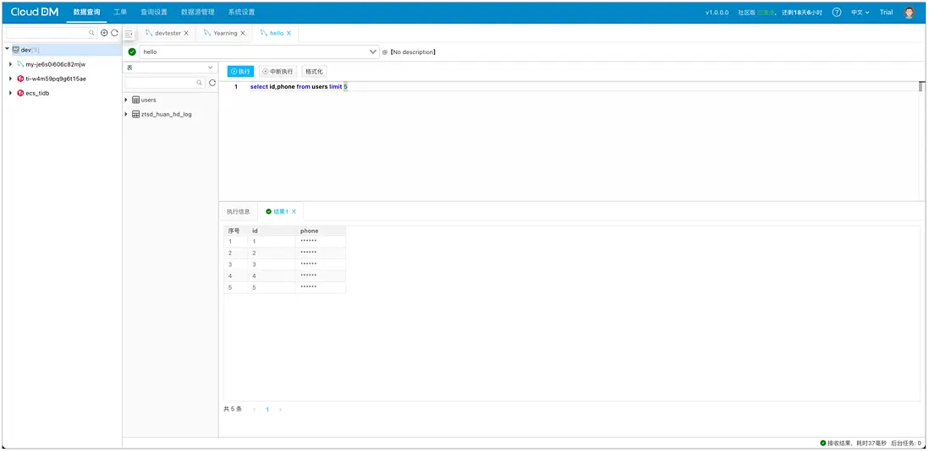This screenshot has height=452, width=929.
Task: Open the 系统设置 menu
Action: pos(241,12)
